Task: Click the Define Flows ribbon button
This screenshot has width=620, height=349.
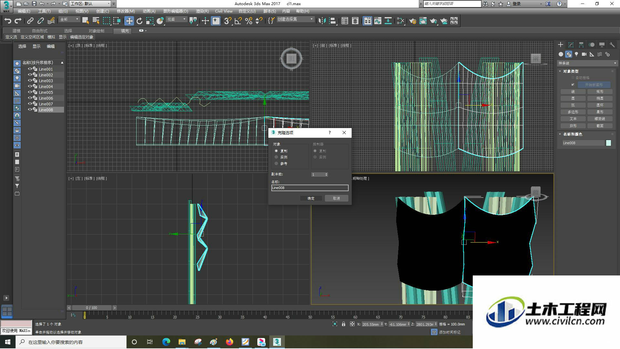Action: pyautogui.click(x=11, y=37)
